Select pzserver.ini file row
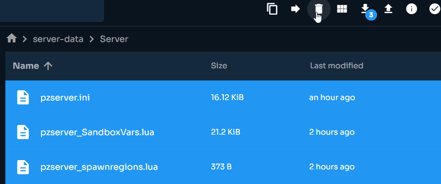Image resolution: width=441 pixels, height=184 pixels. pyautogui.click(x=223, y=98)
